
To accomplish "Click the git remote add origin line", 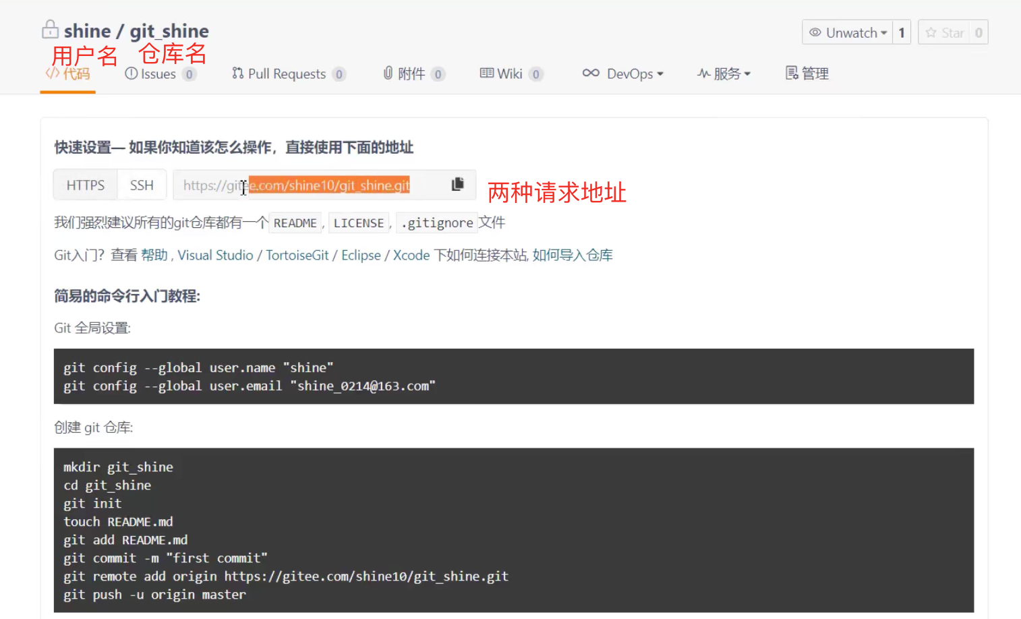I will [286, 576].
